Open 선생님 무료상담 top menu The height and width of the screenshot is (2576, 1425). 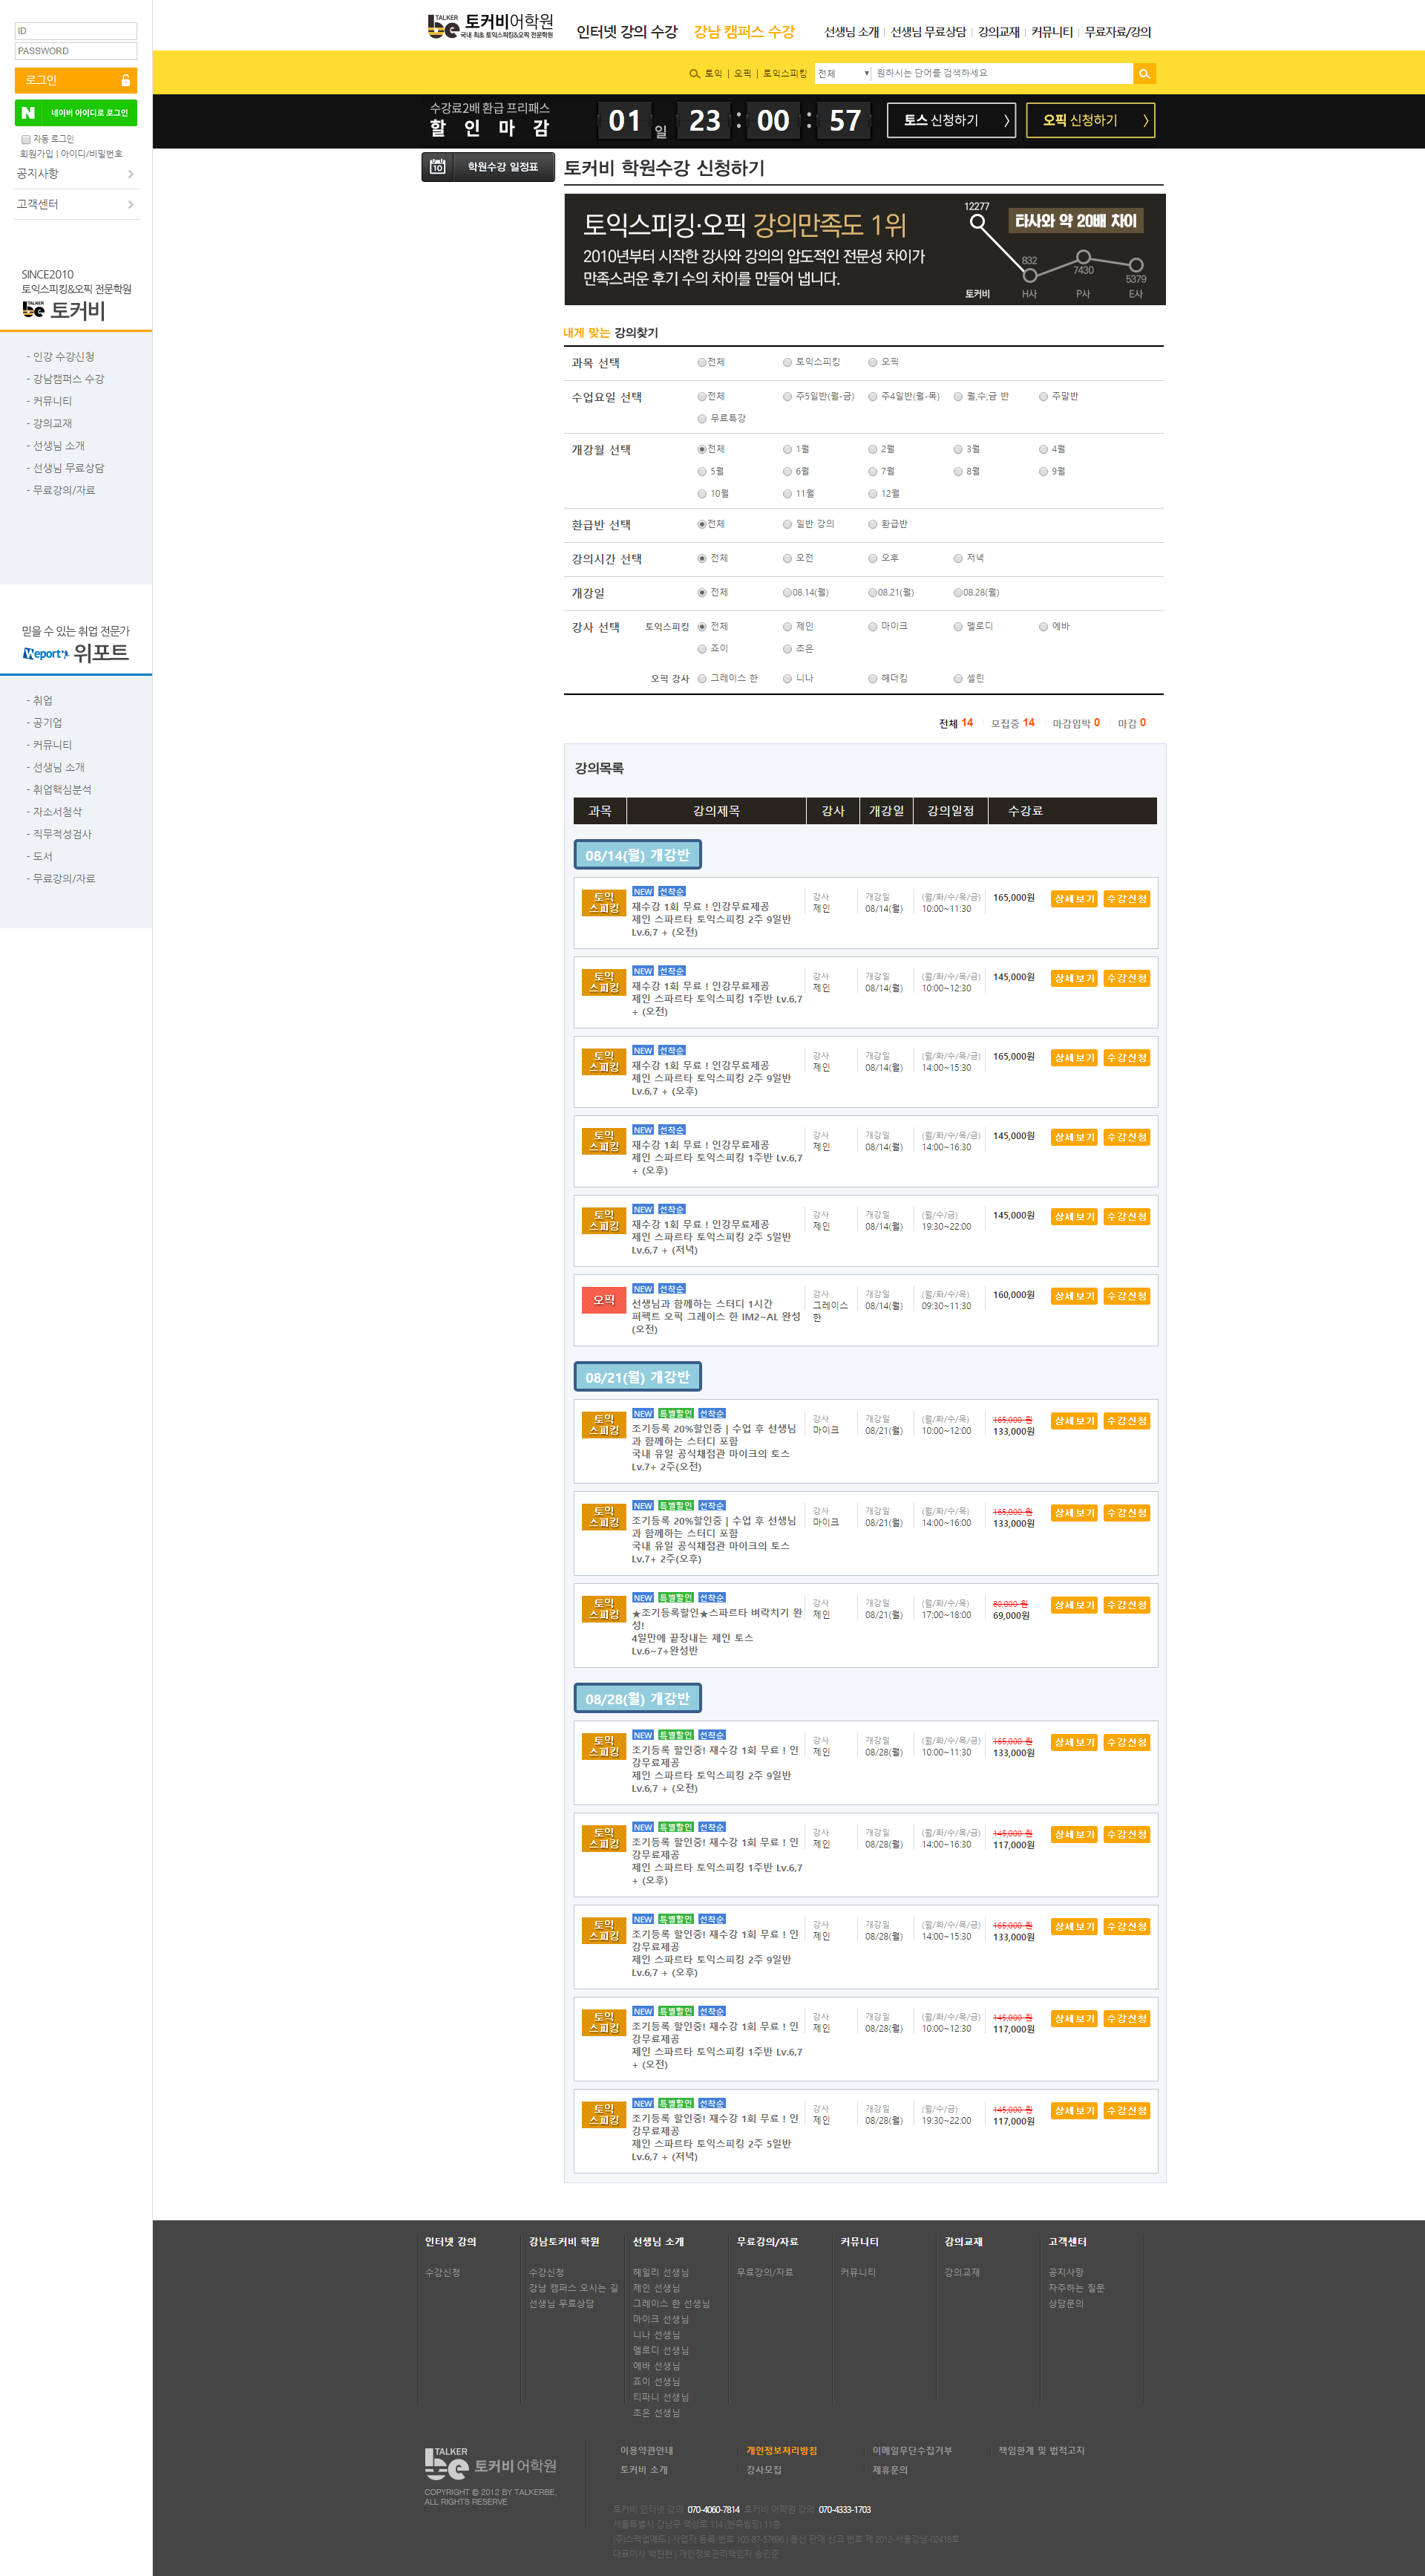tap(928, 32)
